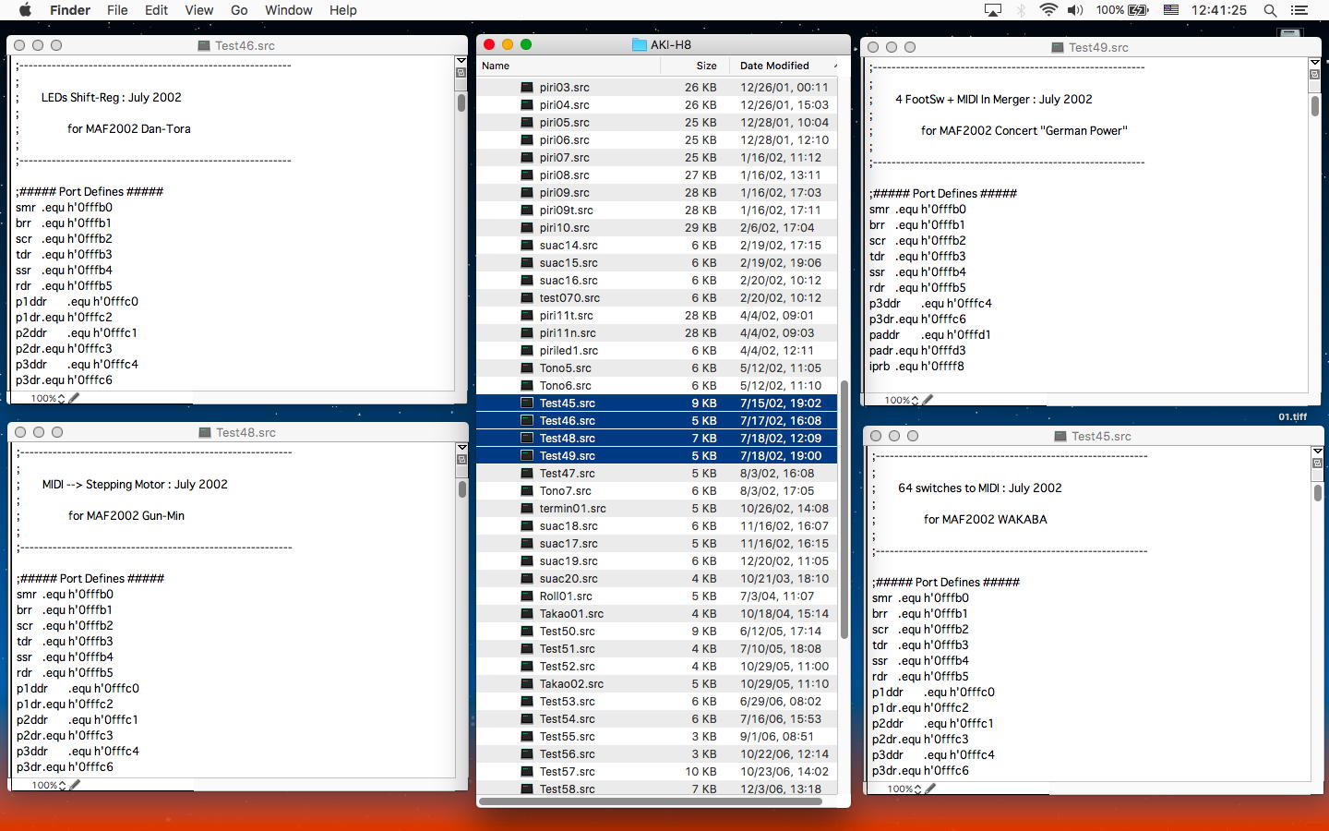Click the file icon beside suac14.src

click(x=527, y=245)
